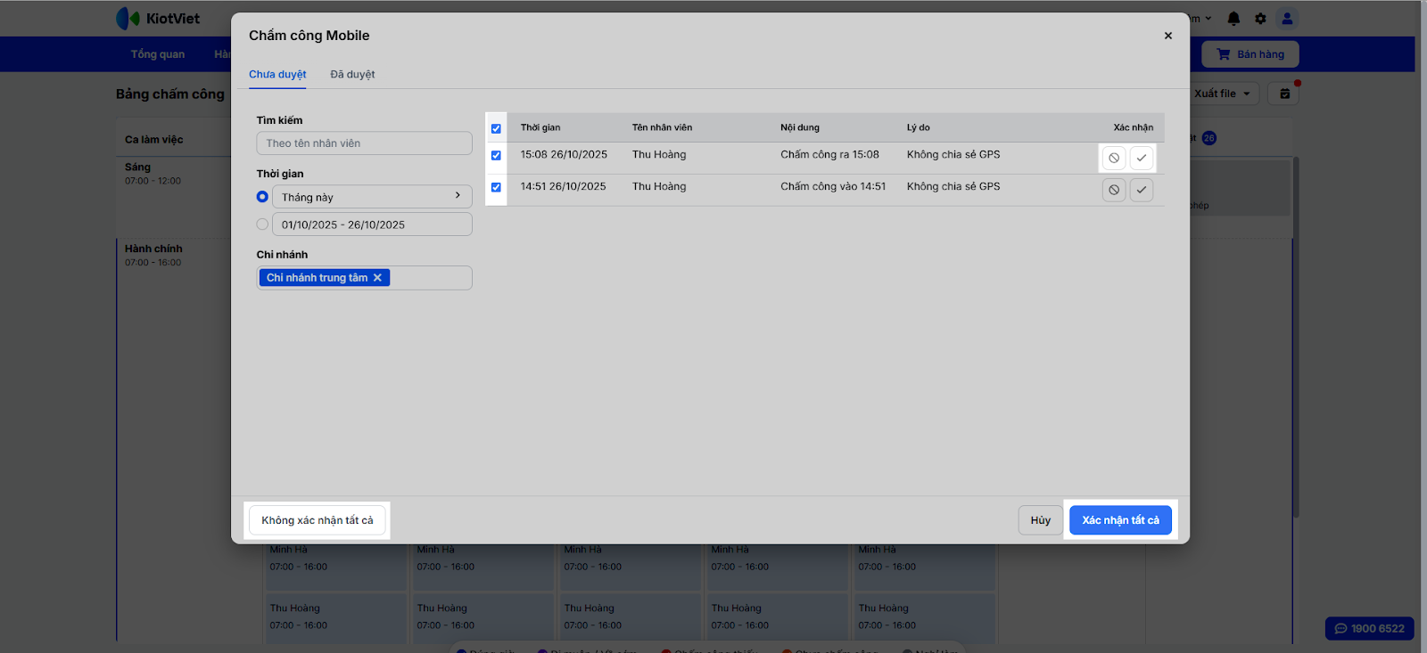The height and width of the screenshot is (653, 1427).
Task: Click Không xác nhận tất cả button
Action: (x=318, y=520)
